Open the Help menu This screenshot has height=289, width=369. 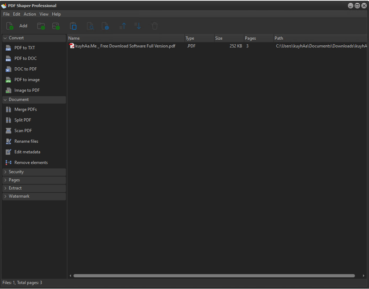pos(56,14)
